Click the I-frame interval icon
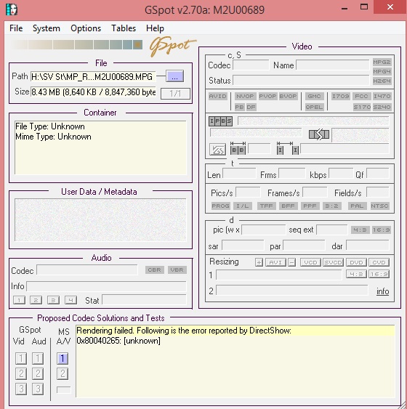This screenshot has height=409, width=407. click(x=288, y=148)
